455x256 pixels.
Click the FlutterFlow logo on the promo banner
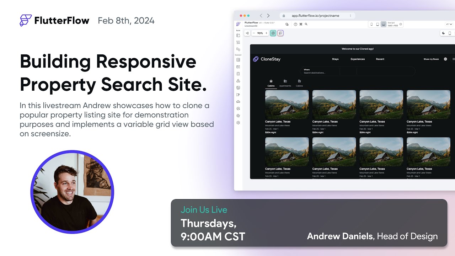click(54, 21)
